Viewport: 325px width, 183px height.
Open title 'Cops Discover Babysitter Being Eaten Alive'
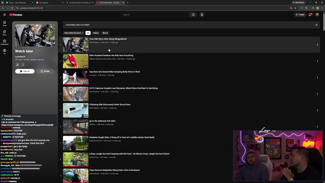click(114, 170)
